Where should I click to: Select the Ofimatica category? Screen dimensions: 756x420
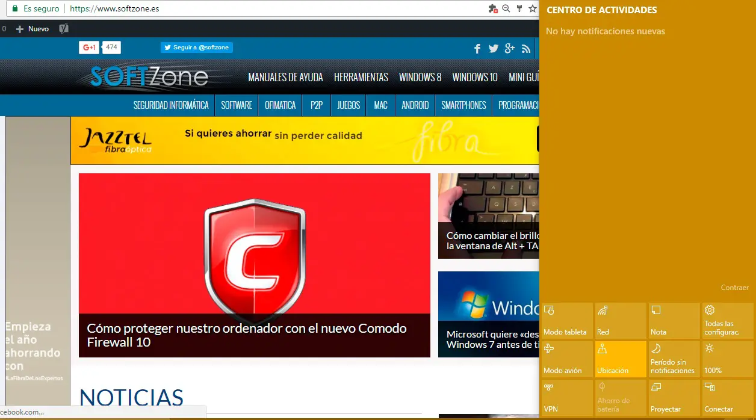coord(280,105)
